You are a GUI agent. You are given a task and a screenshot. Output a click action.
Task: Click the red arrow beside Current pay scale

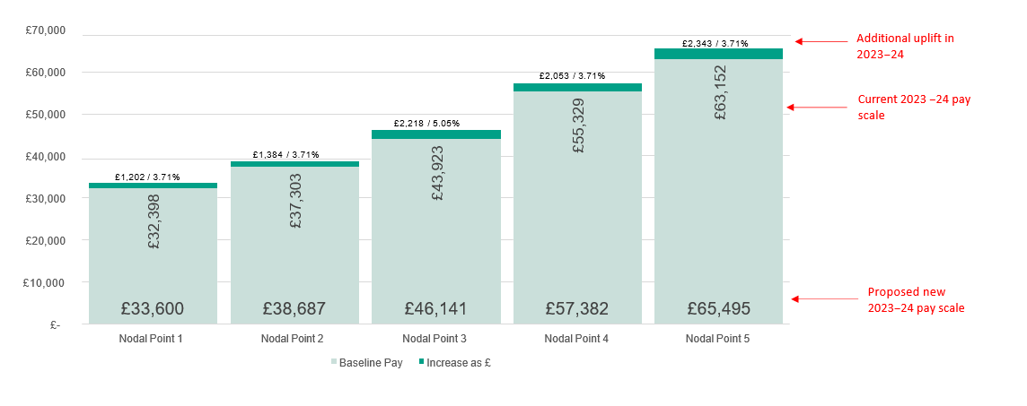(816, 108)
